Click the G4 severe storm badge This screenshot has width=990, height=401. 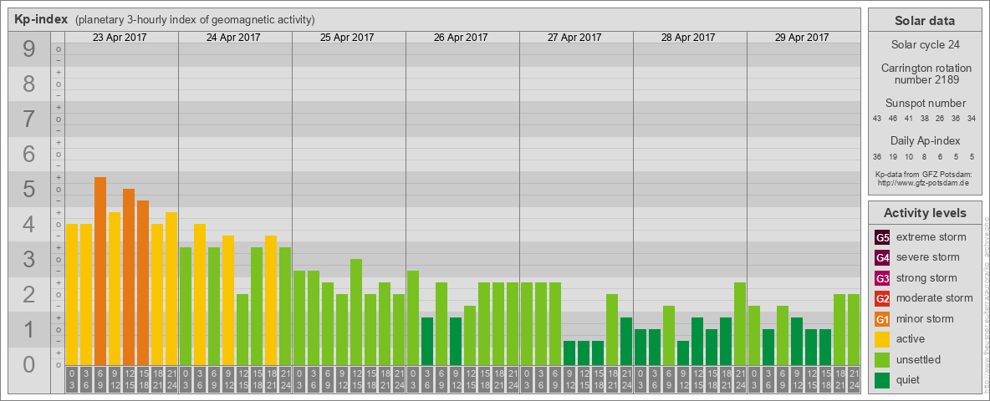pyautogui.click(x=882, y=257)
